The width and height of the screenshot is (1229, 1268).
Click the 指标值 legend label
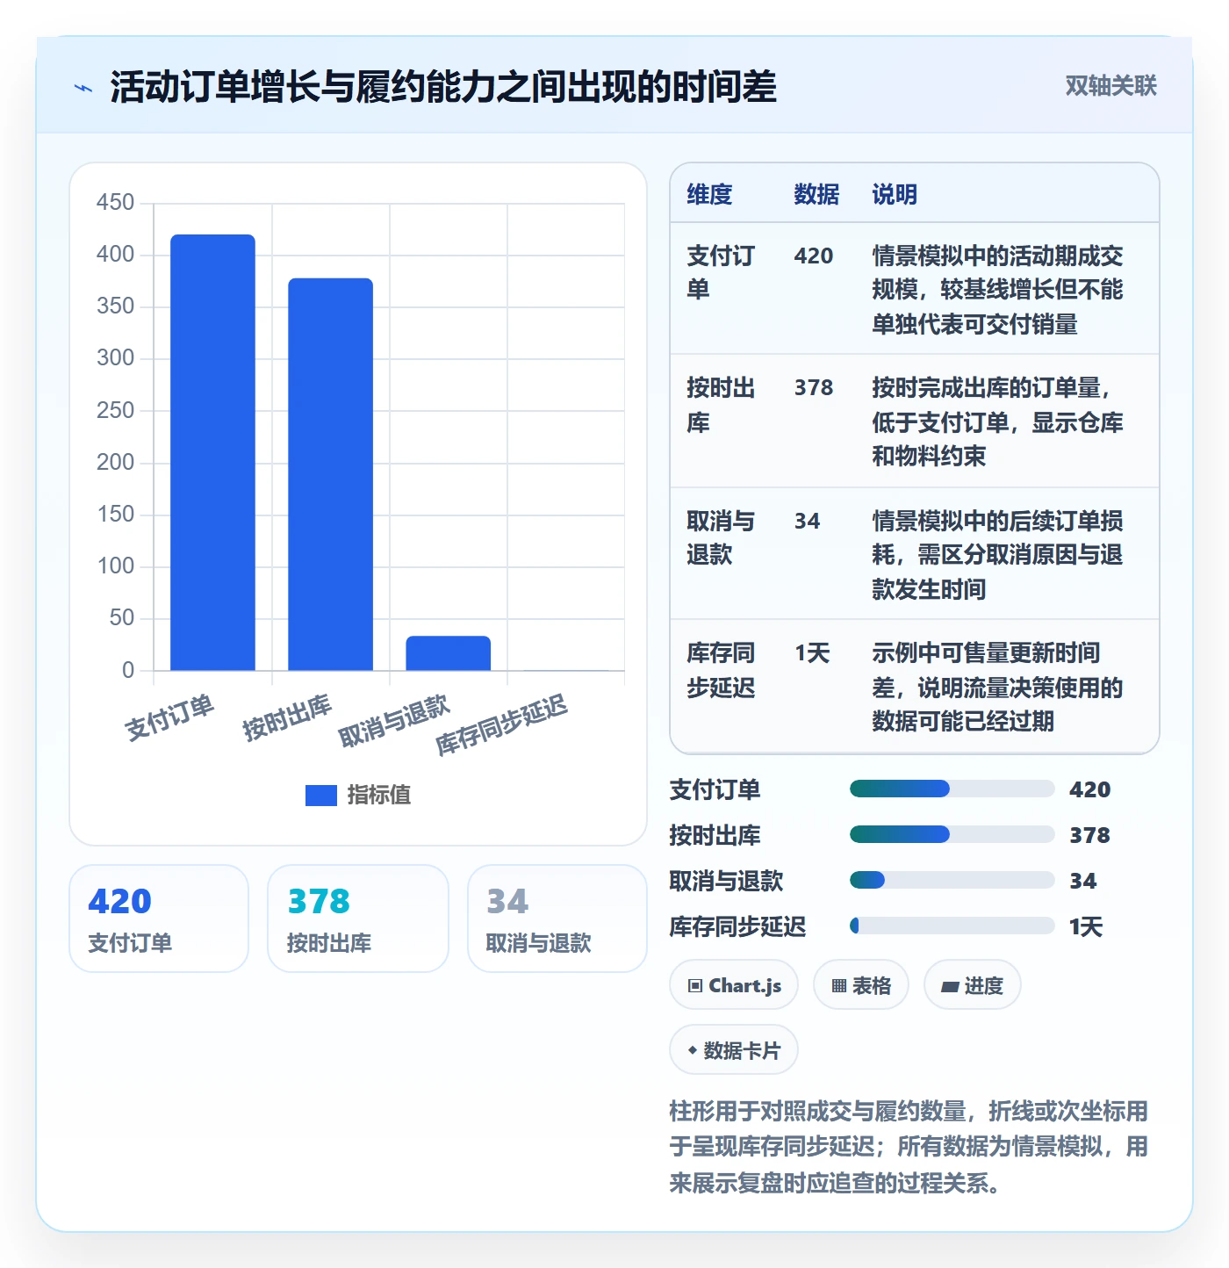point(379,795)
